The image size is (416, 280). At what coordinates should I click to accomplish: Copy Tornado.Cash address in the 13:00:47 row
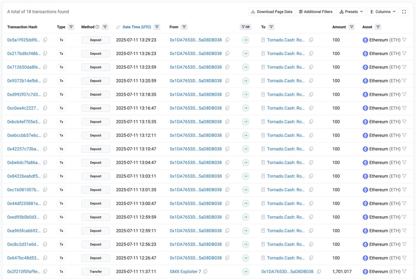click(x=311, y=203)
